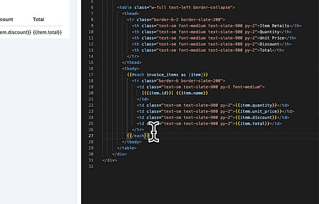This screenshot has width=319, height=204.
Task: Click the {{item.discount}} expression on line 24
Action: pos(256,118)
